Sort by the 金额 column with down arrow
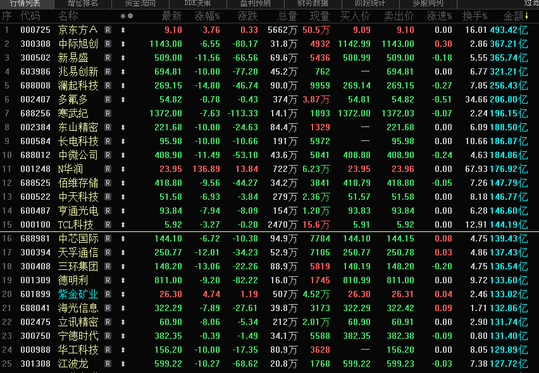This screenshot has height=373, width=539. pos(516,16)
